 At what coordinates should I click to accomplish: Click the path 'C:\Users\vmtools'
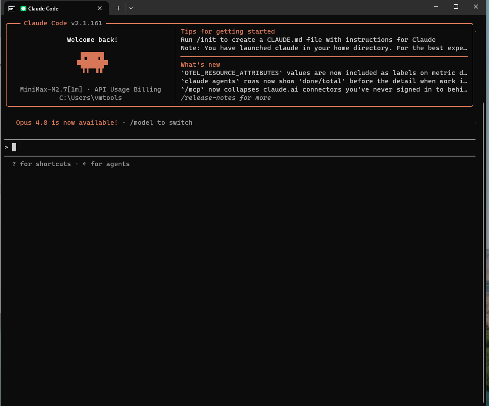coord(91,98)
